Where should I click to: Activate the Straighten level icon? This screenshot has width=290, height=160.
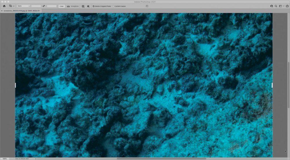(x=68, y=6)
